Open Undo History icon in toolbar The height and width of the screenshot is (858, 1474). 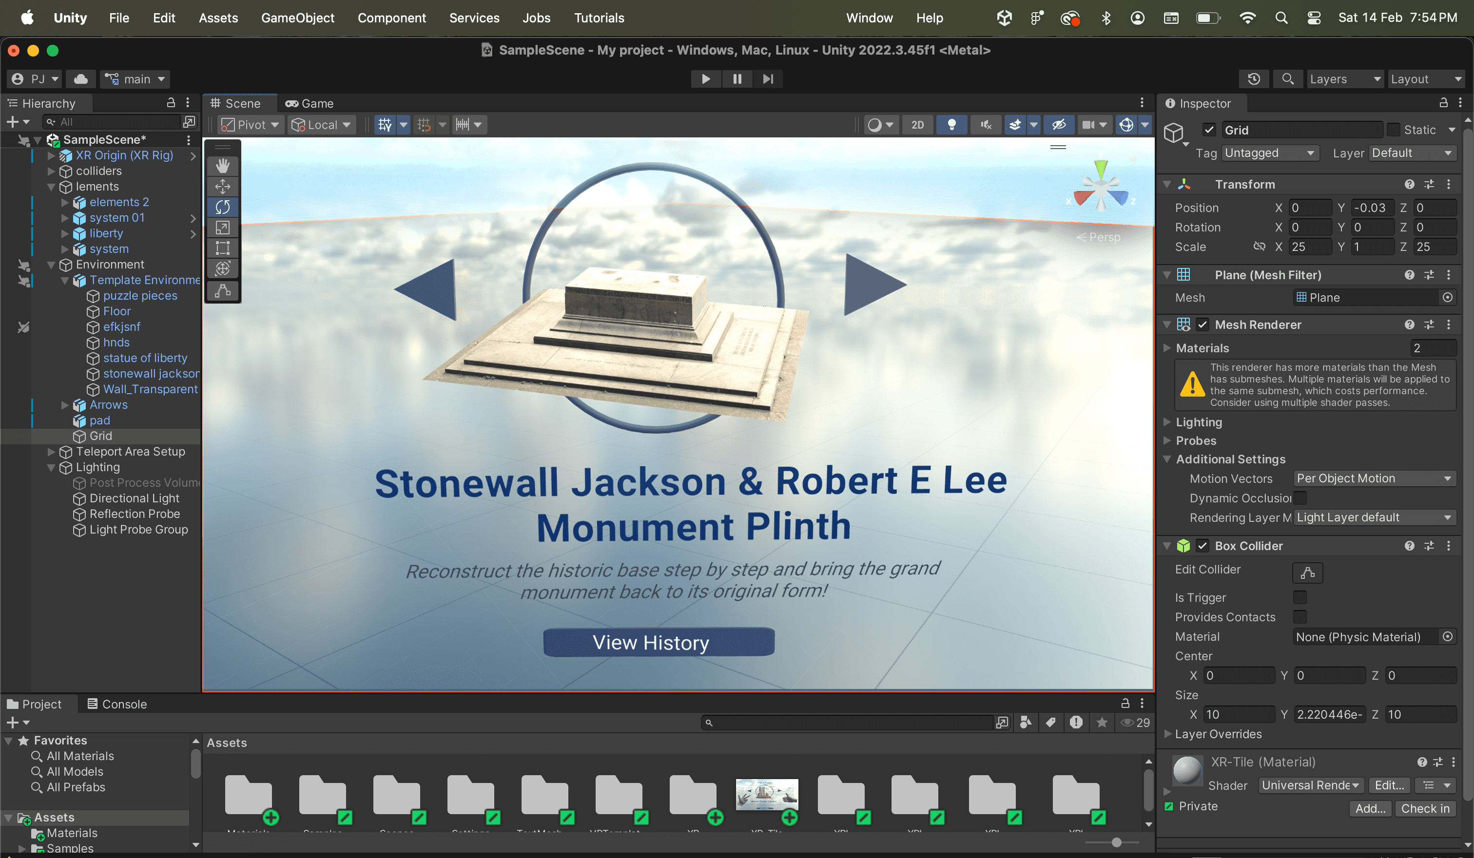(1254, 79)
